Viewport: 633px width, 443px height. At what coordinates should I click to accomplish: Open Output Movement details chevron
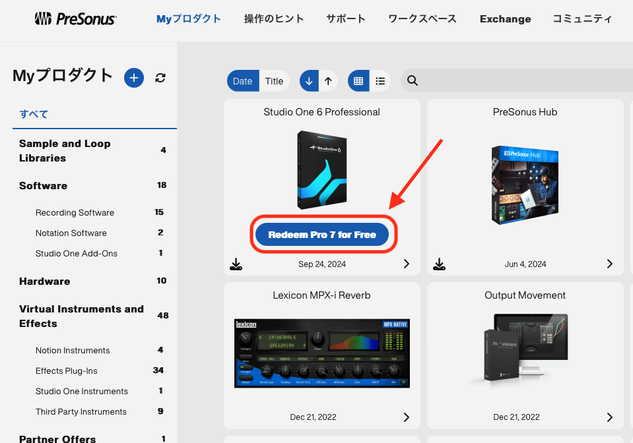[610, 417]
